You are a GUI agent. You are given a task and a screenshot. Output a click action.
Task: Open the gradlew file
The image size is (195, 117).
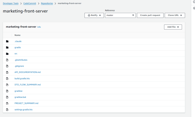click(18, 91)
